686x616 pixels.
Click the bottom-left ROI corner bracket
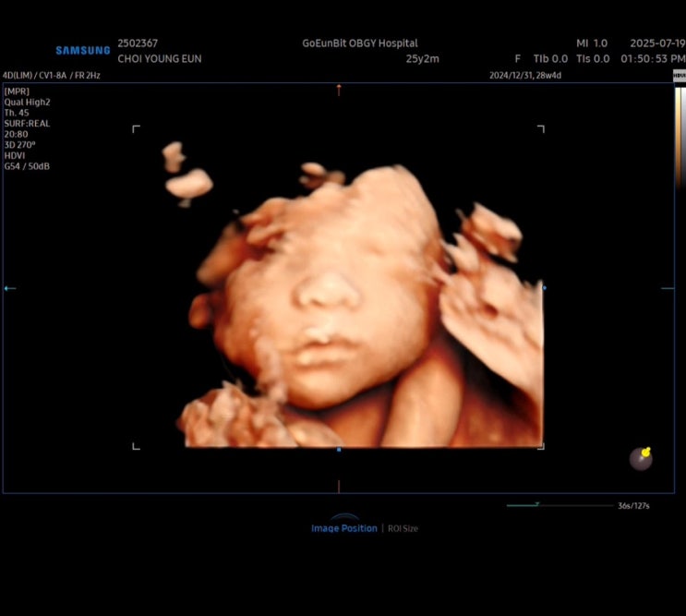(x=136, y=446)
